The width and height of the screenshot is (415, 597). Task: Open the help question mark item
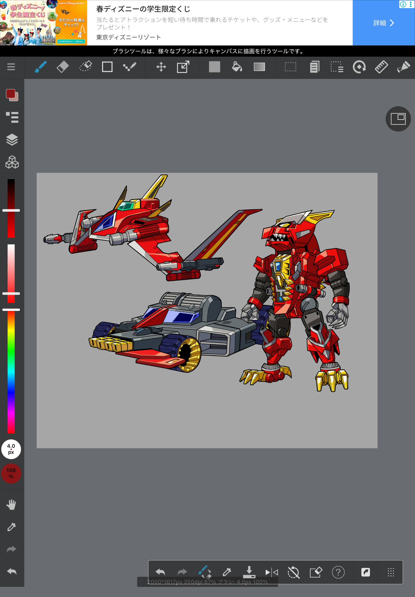pyautogui.click(x=338, y=572)
